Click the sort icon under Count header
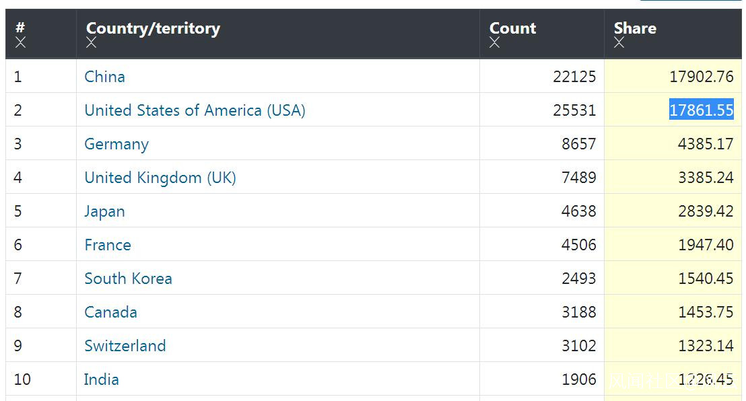Screen dimensions: 746x401 [x=495, y=43]
